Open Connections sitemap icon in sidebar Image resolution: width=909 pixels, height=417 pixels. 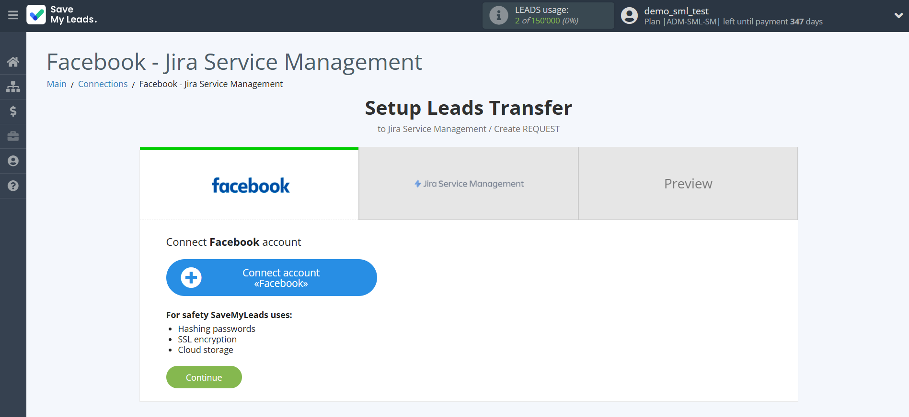[13, 87]
